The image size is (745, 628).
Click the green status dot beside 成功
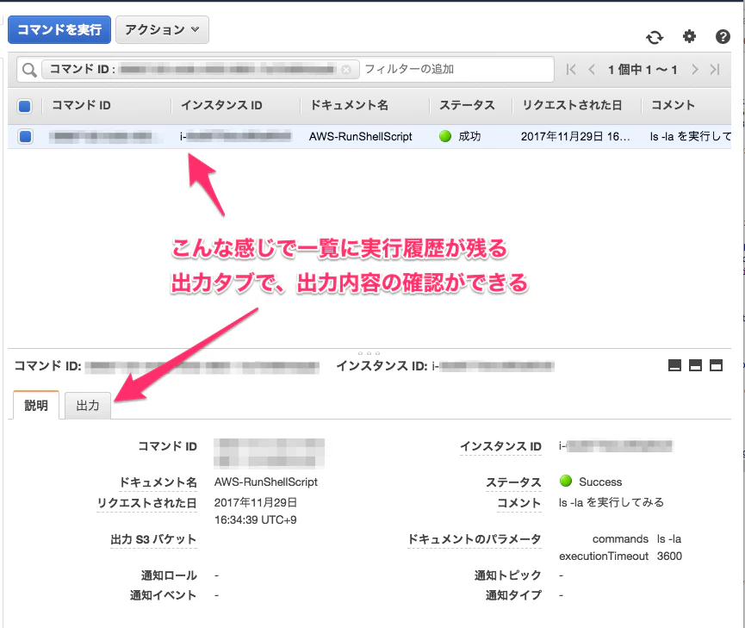pyautogui.click(x=445, y=136)
